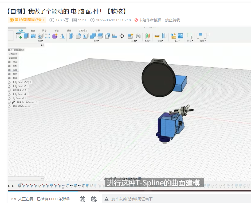Click the Insert Canvas image icon

pyautogui.click(x=181, y=36)
